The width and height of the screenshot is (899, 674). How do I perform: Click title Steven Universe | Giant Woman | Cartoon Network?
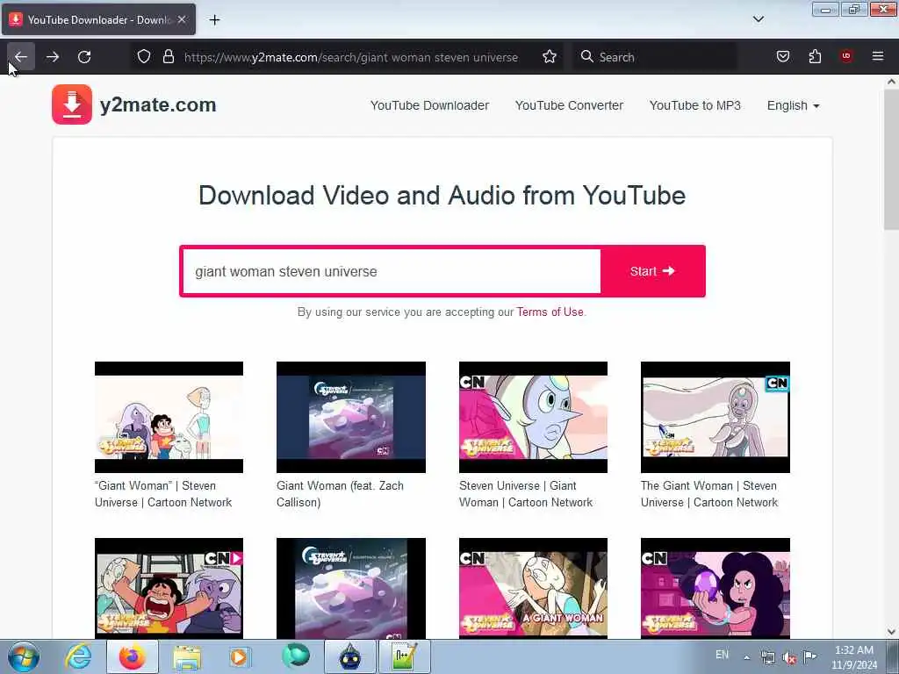[526, 494]
